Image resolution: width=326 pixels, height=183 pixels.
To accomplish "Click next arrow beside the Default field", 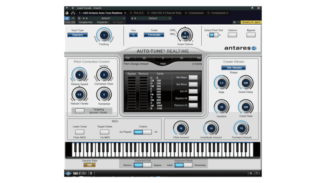I will 135,18.
